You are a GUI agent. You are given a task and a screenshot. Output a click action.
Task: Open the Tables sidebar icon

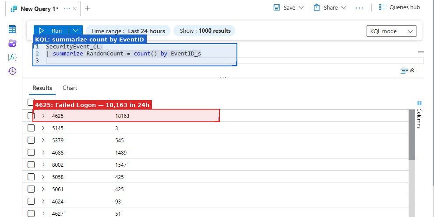click(x=12, y=29)
